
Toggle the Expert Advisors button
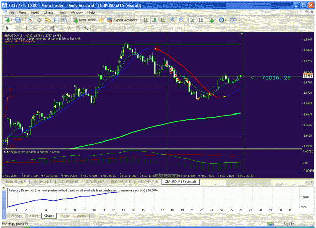click(122, 20)
